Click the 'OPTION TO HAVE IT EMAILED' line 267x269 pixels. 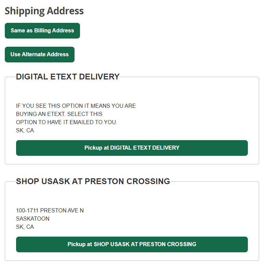[x=67, y=122]
